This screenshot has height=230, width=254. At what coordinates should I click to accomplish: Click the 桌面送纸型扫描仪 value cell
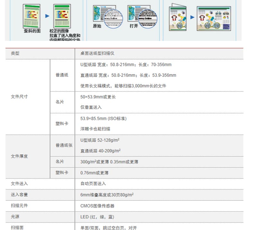click(97, 53)
